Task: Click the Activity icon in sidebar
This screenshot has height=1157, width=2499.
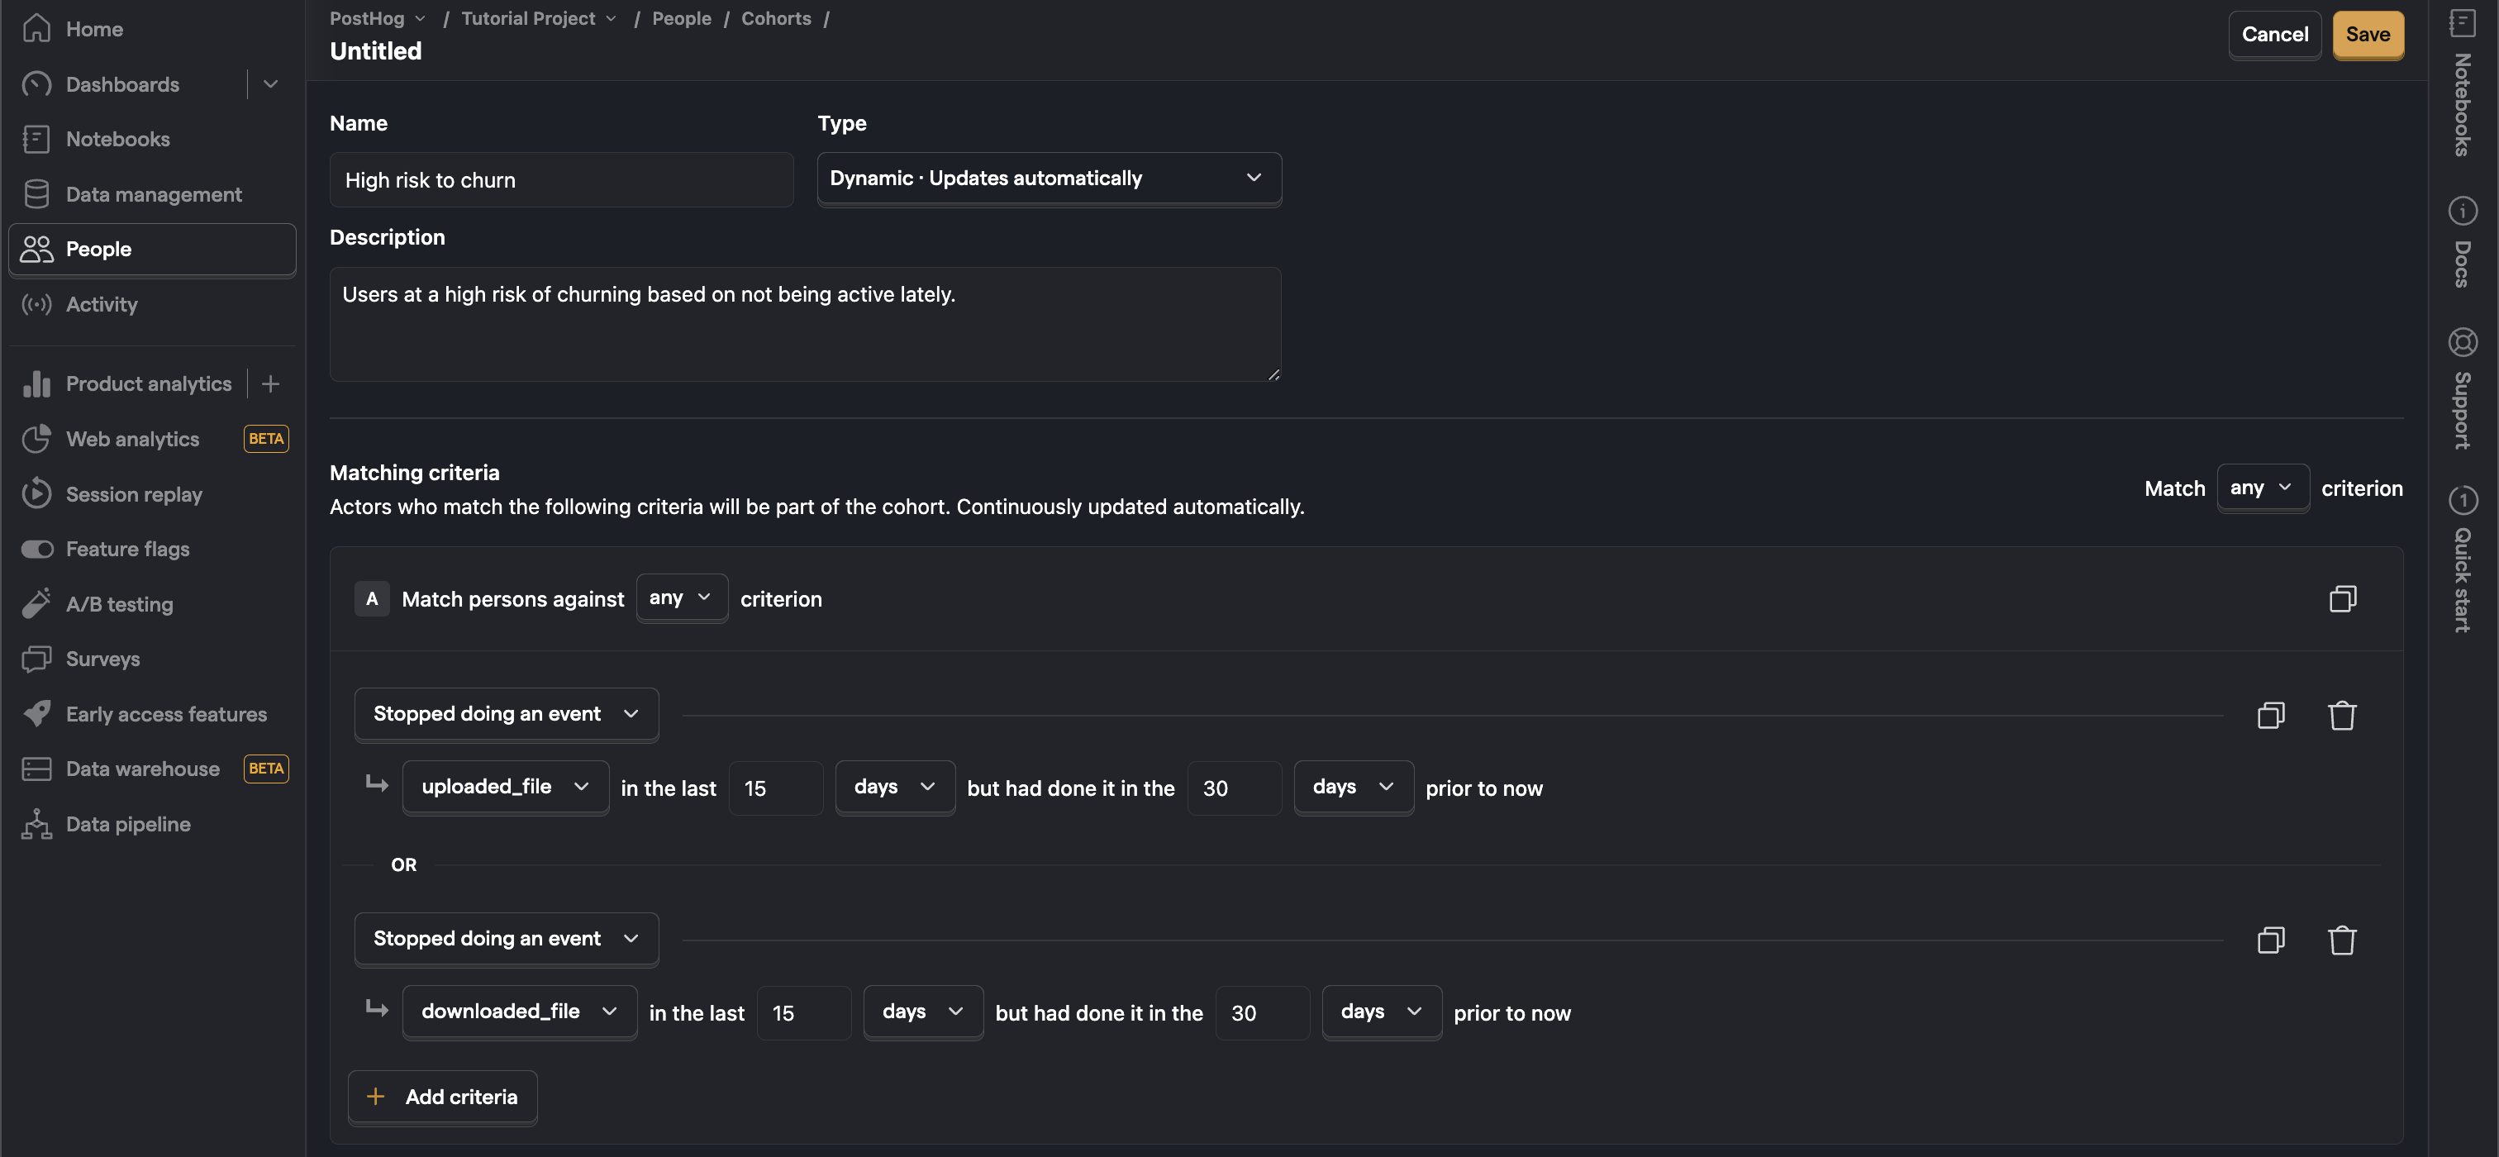Action: point(35,302)
